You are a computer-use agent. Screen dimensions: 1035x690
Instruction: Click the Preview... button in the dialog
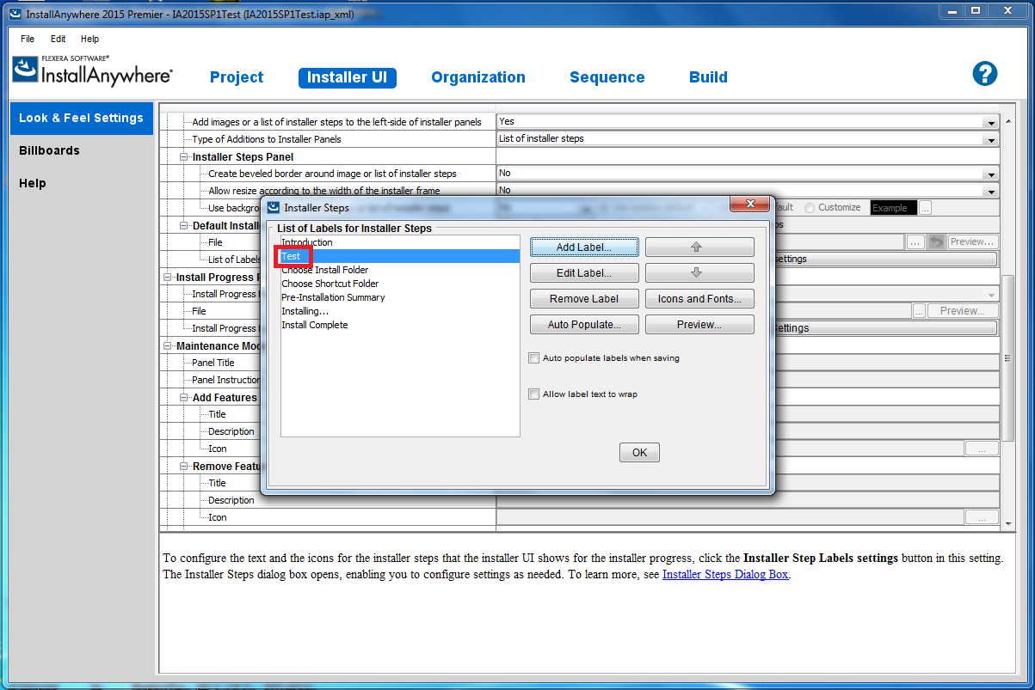click(x=699, y=325)
